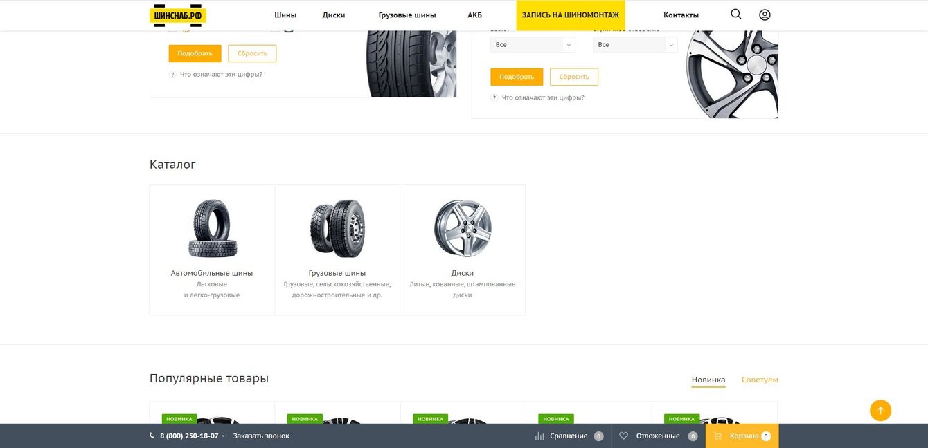The image size is (928, 448).
Task: Click Заказать звонок in bottom bar
Action: [x=261, y=436]
